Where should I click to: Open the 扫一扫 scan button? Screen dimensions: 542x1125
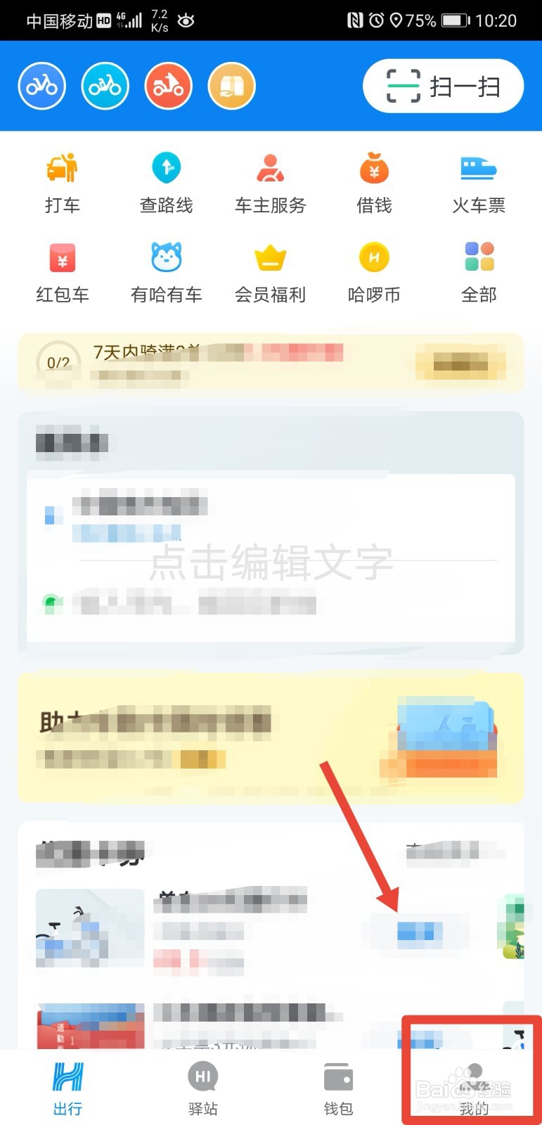[x=444, y=86]
